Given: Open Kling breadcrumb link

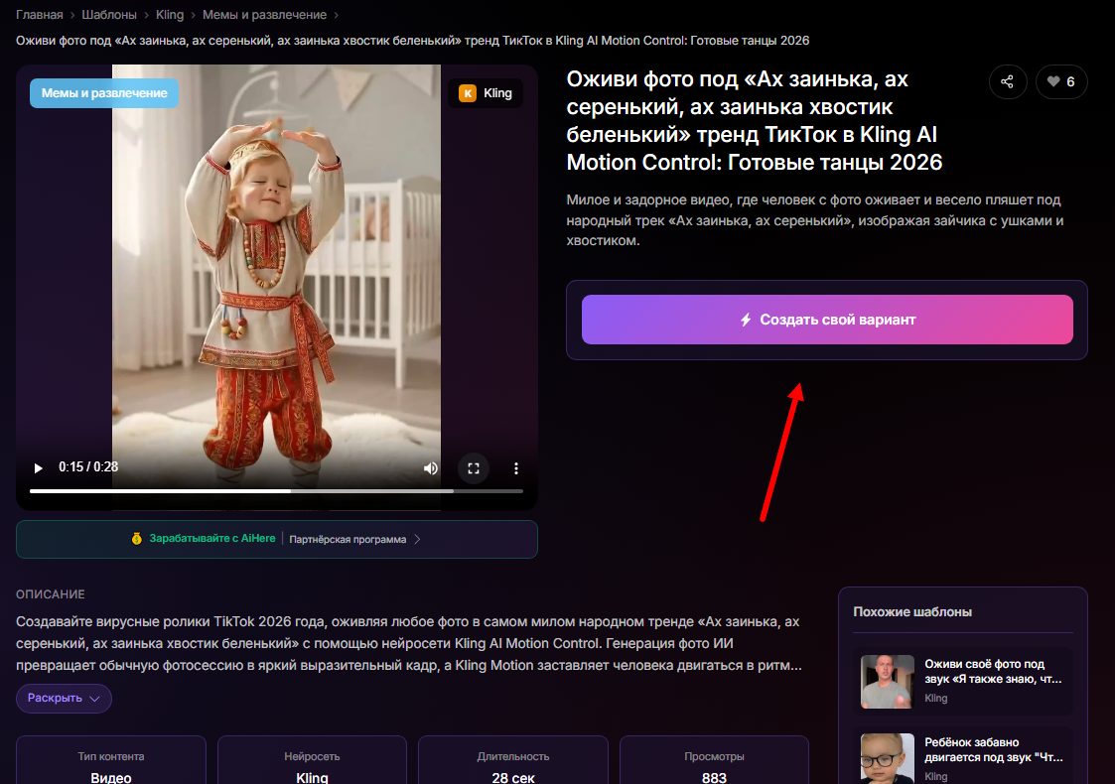Looking at the screenshot, I should point(169,15).
